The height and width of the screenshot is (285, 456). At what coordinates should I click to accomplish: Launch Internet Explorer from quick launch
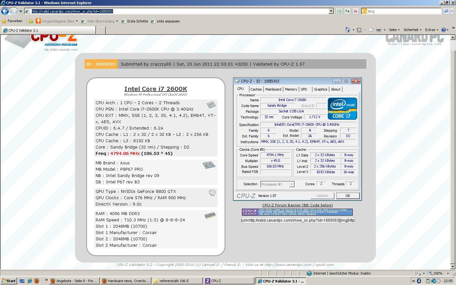pyautogui.click(x=29, y=281)
